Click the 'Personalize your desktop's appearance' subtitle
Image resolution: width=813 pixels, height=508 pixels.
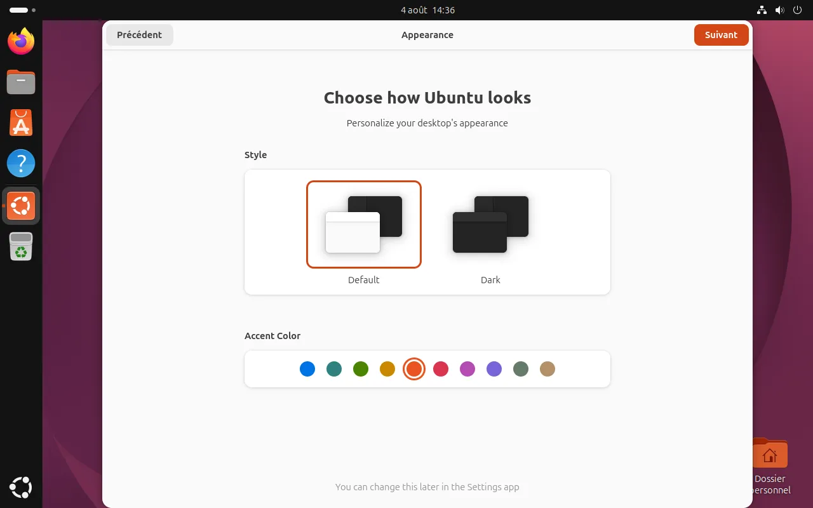[x=427, y=123]
